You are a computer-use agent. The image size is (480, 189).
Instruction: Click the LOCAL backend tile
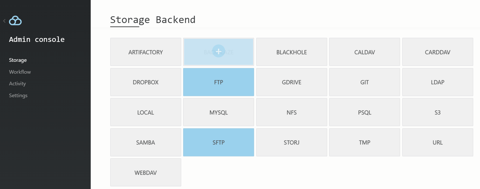pyautogui.click(x=145, y=112)
